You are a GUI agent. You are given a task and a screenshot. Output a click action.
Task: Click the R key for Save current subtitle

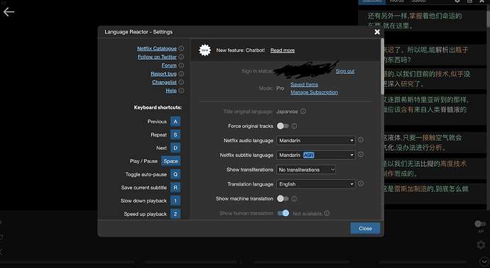(x=175, y=188)
